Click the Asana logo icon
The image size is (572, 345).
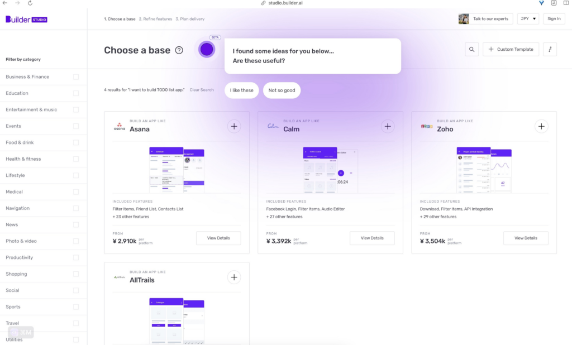(120, 127)
